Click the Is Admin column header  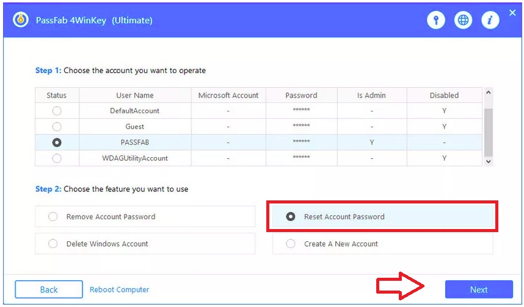click(x=371, y=96)
